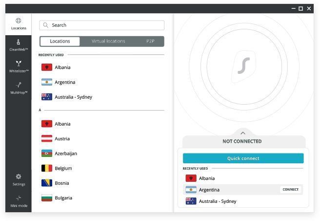Open the Settings gear in sidebar
Image resolution: width=320 pixels, height=221 pixels.
pyautogui.click(x=19, y=179)
